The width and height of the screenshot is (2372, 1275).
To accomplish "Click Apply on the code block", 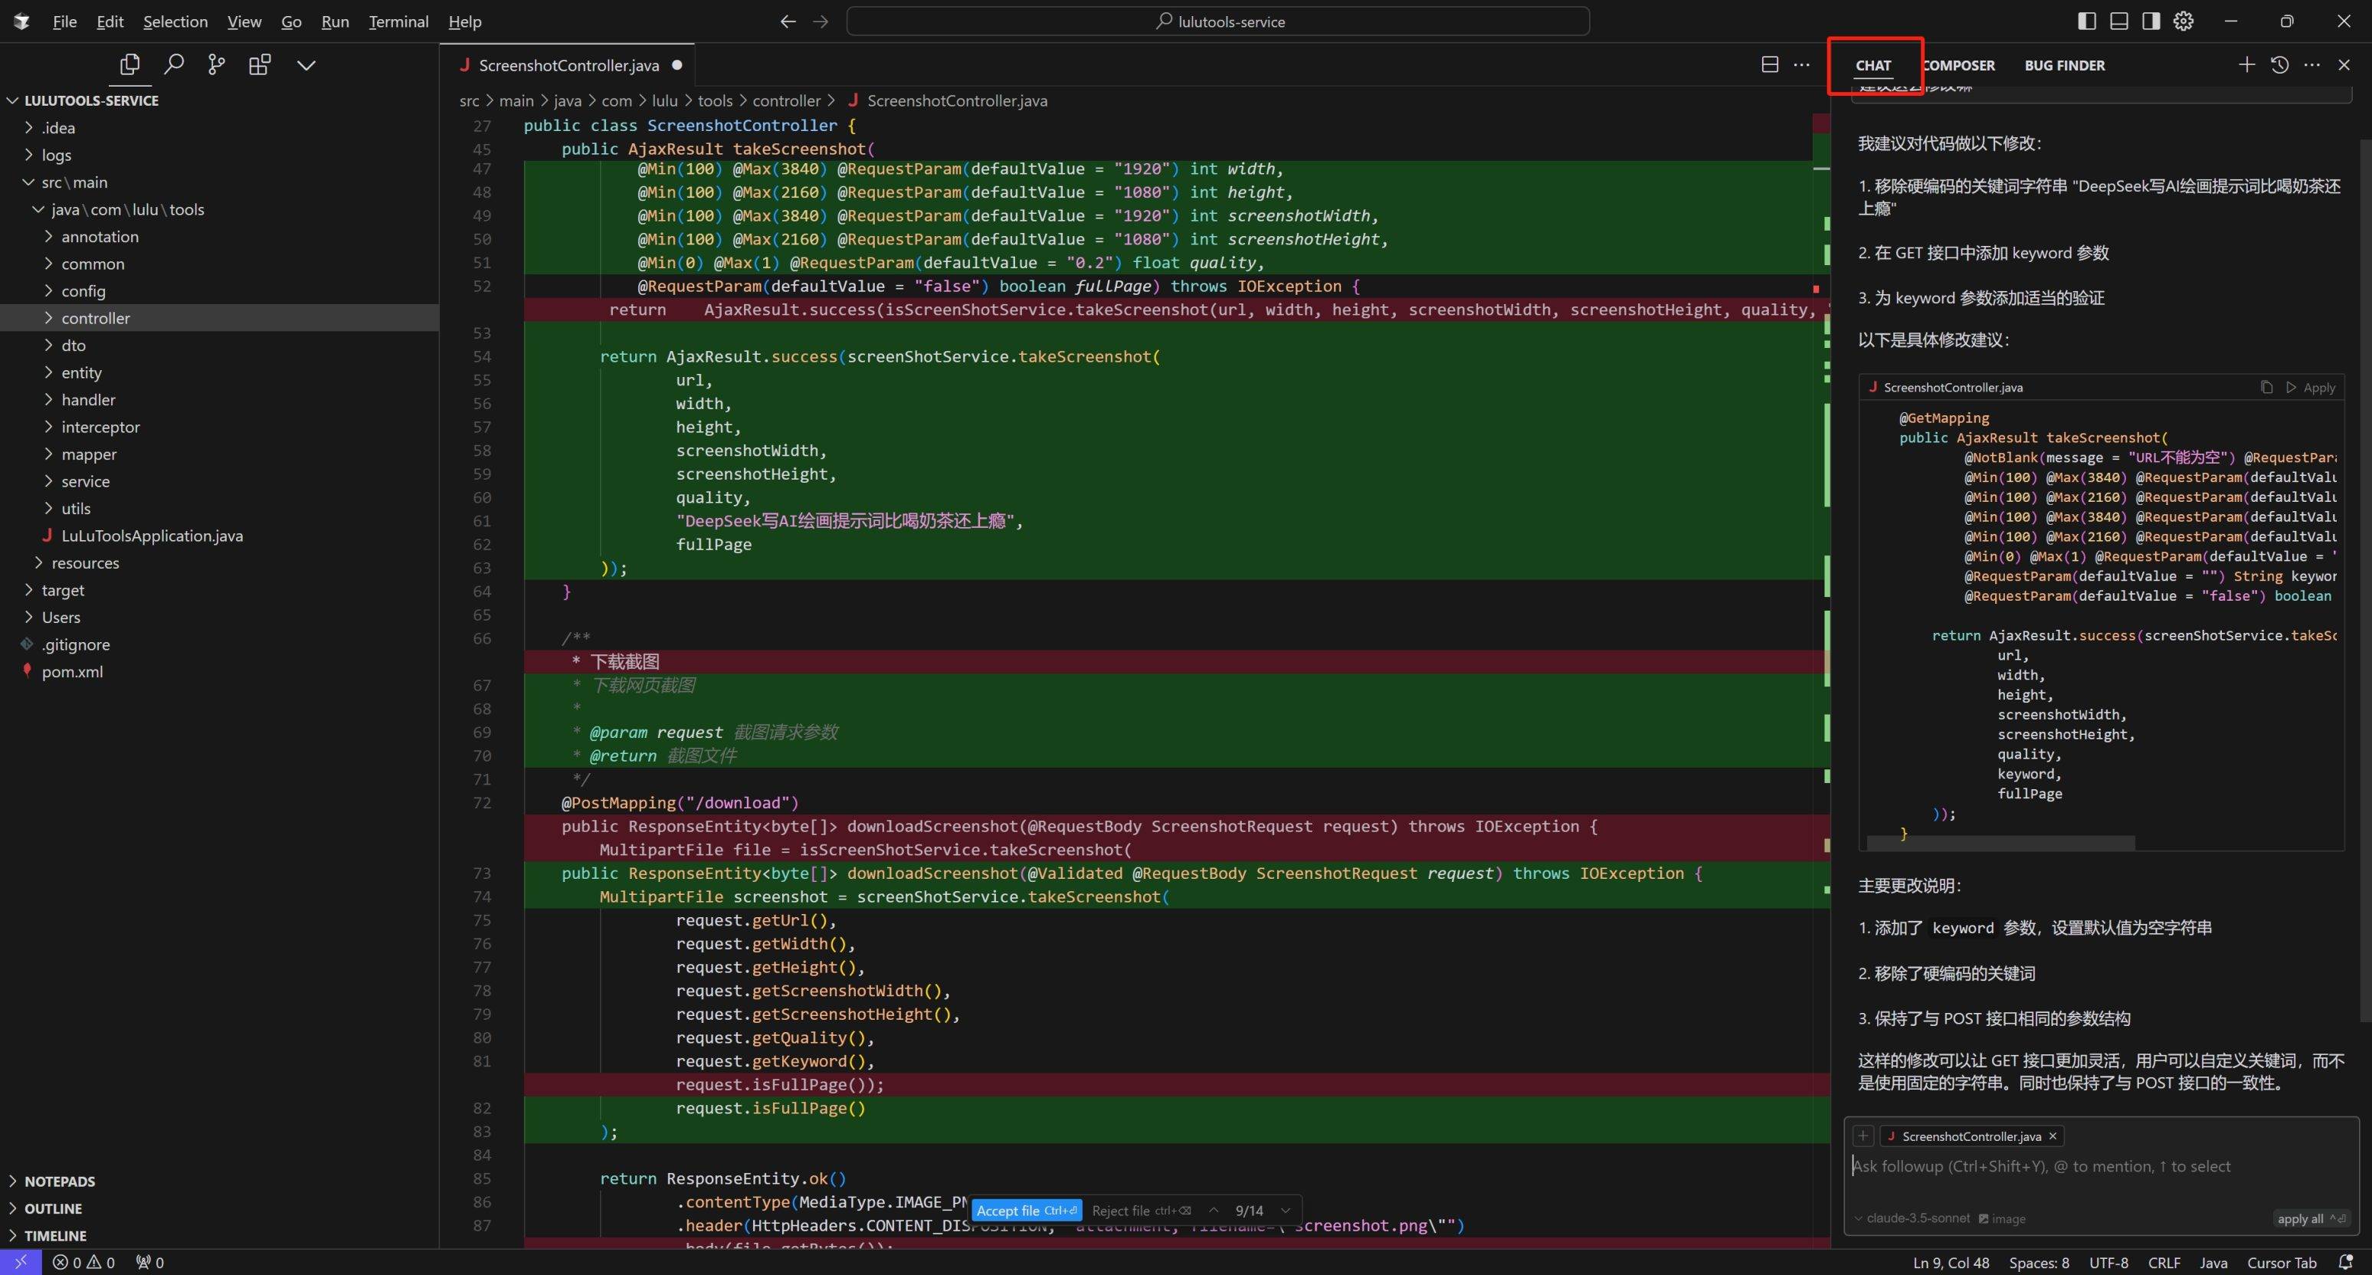I will tap(2311, 388).
